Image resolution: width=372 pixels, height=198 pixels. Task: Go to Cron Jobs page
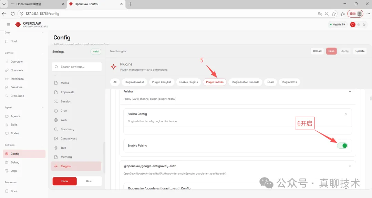click(x=17, y=96)
